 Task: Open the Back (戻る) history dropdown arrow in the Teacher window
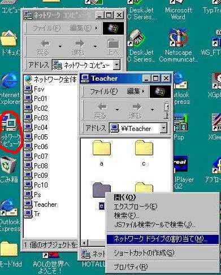117,110
